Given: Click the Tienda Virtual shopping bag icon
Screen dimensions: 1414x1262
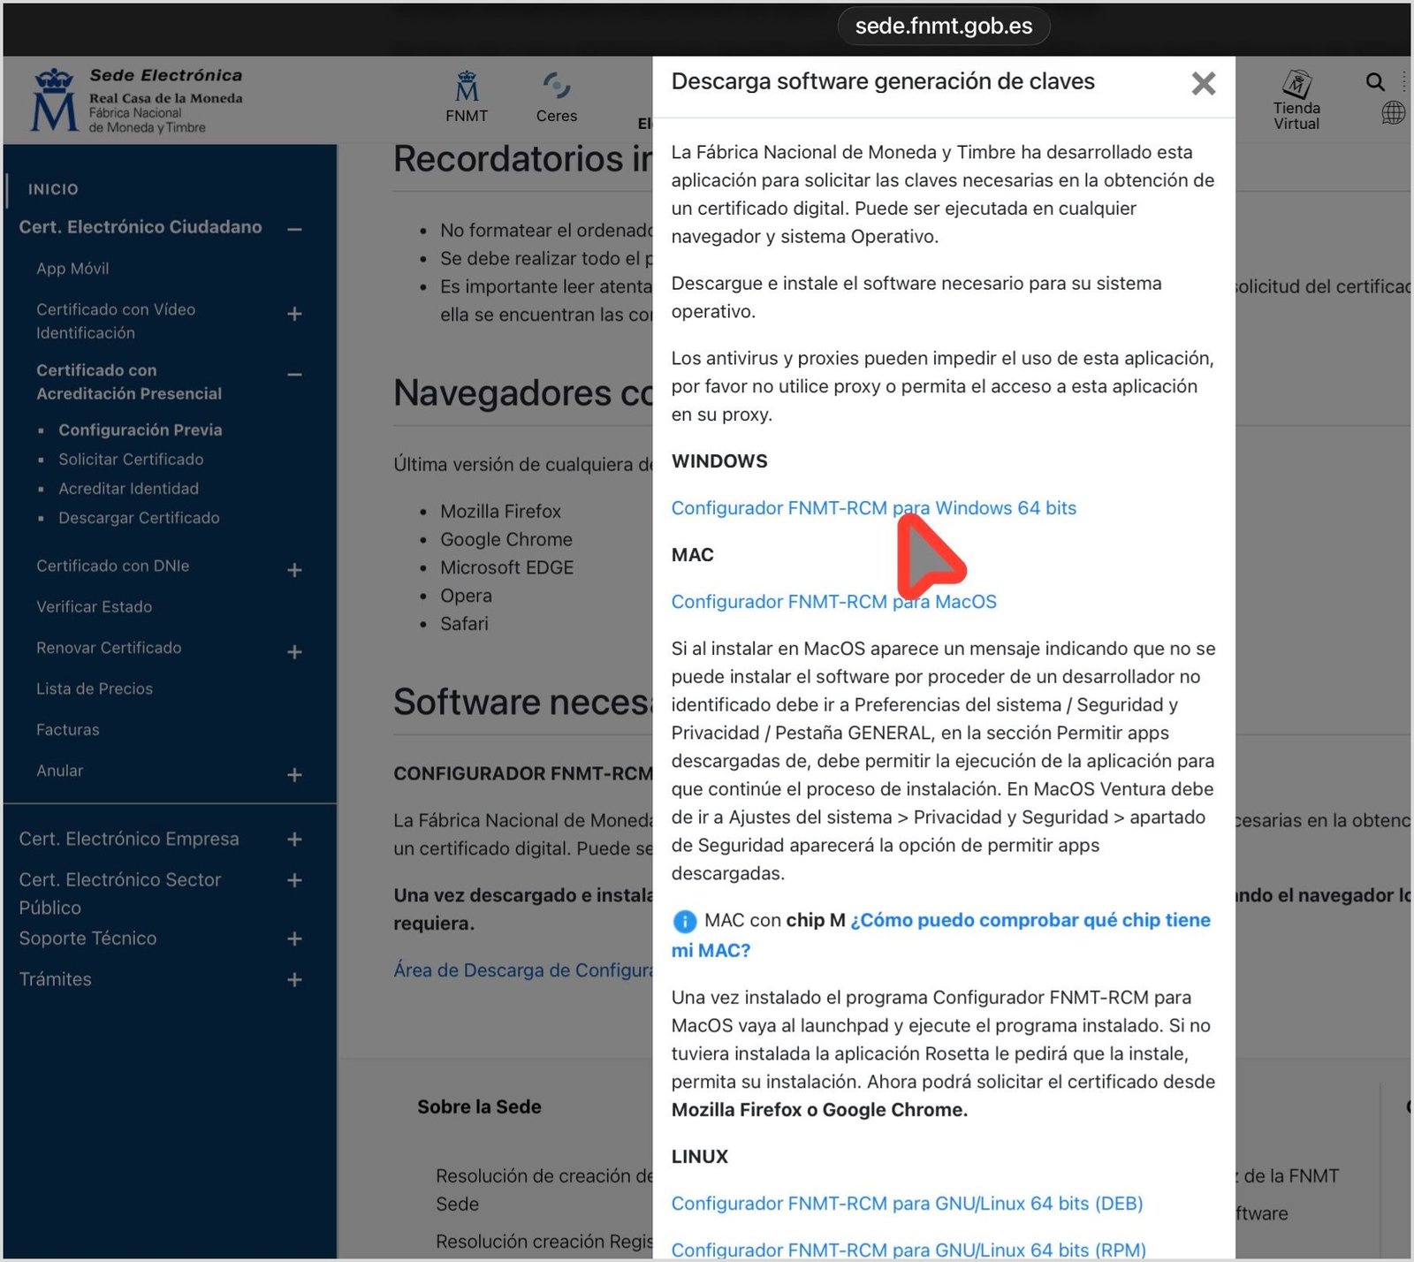Looking at the screenshot, I should 1296,85.
